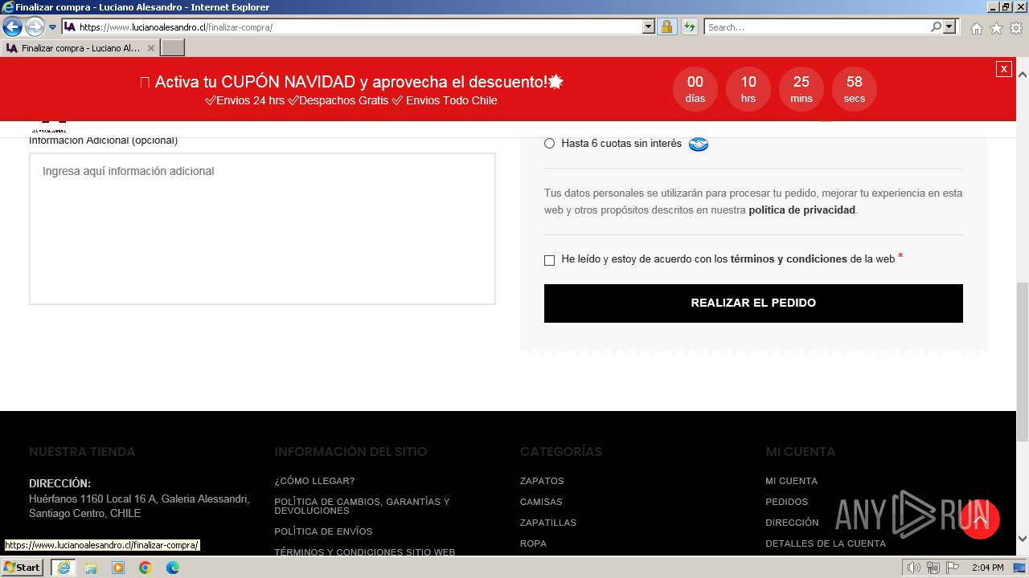Click the Mercado Pago handshake icon
Screen dimensions: 1029x578
coord(698,144)
